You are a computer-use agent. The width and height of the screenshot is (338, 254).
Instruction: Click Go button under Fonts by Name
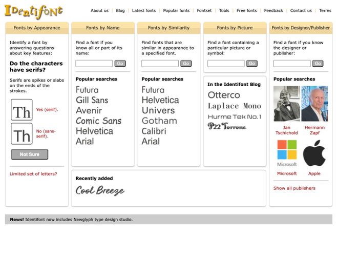120,64
